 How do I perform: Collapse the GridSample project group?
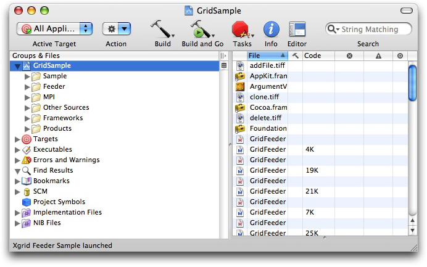pyautogui.click(x=17, y=66)
